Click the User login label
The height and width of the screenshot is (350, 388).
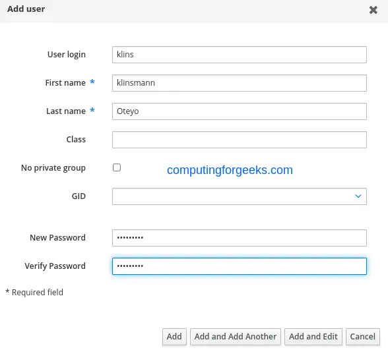pyautogui.click(x=67, y=55)
